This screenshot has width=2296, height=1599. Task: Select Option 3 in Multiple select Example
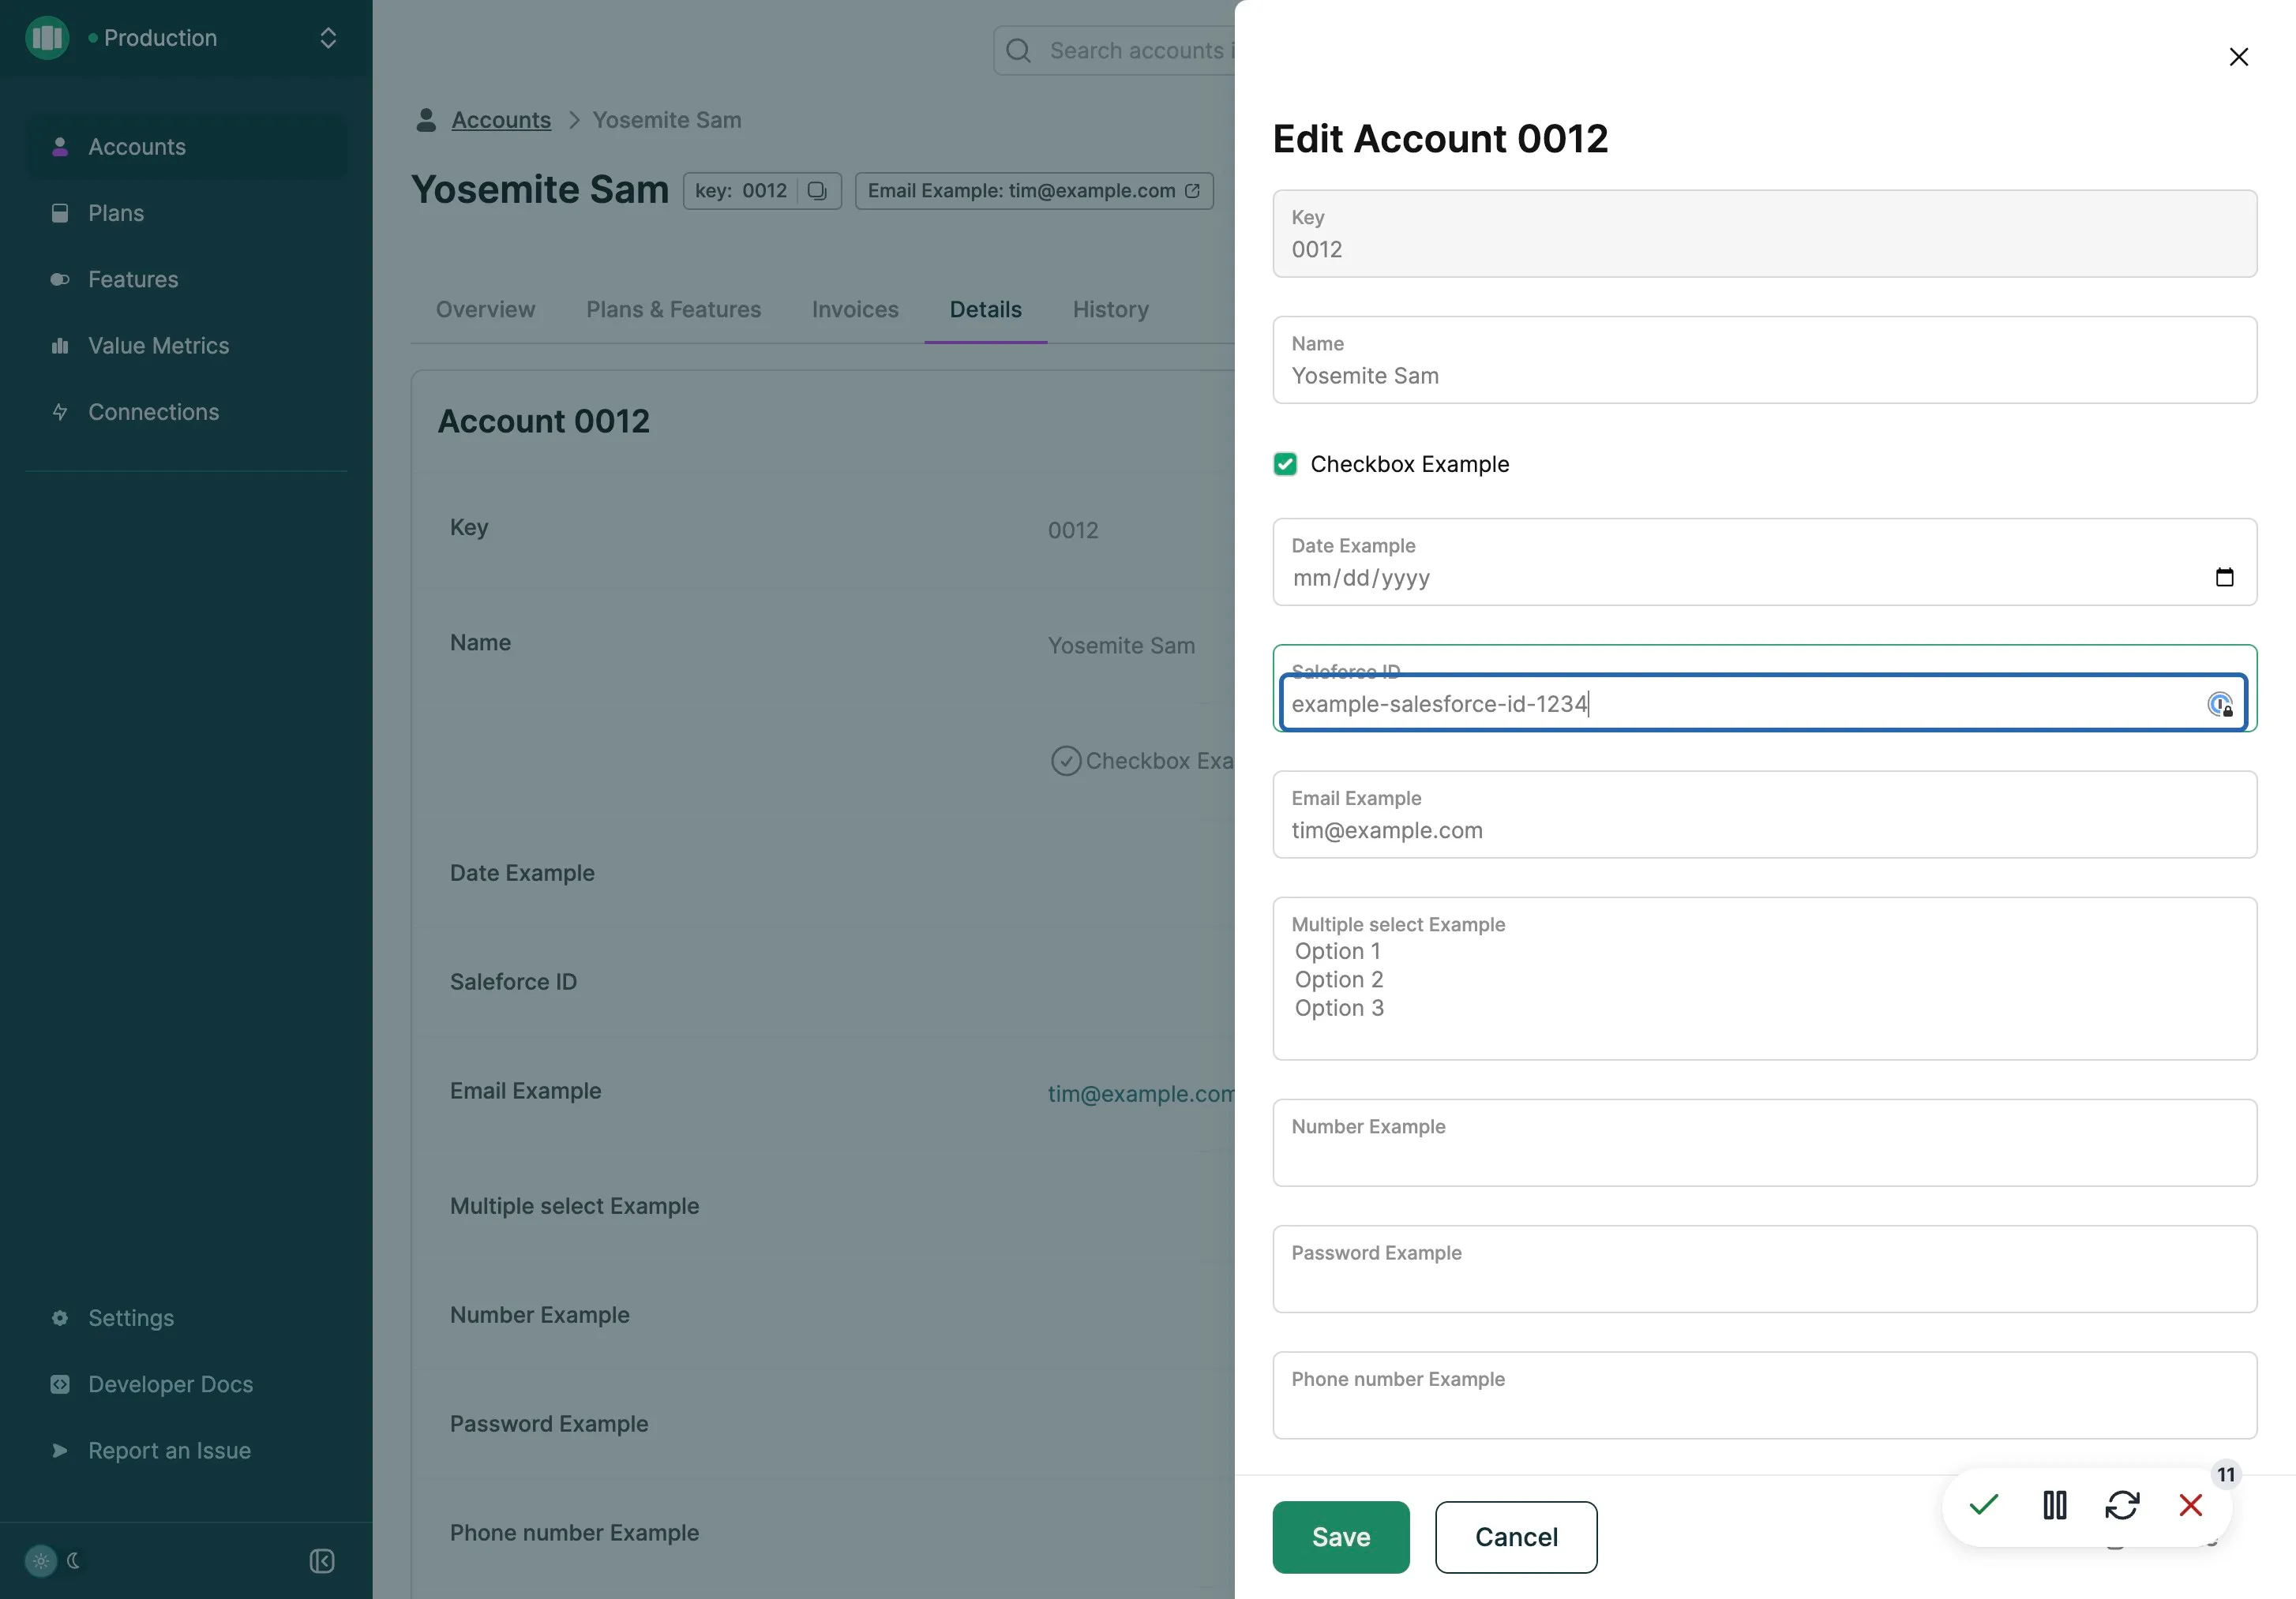(x=1339, y=1009)
